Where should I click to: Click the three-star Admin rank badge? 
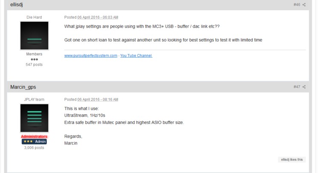[34, 141]
